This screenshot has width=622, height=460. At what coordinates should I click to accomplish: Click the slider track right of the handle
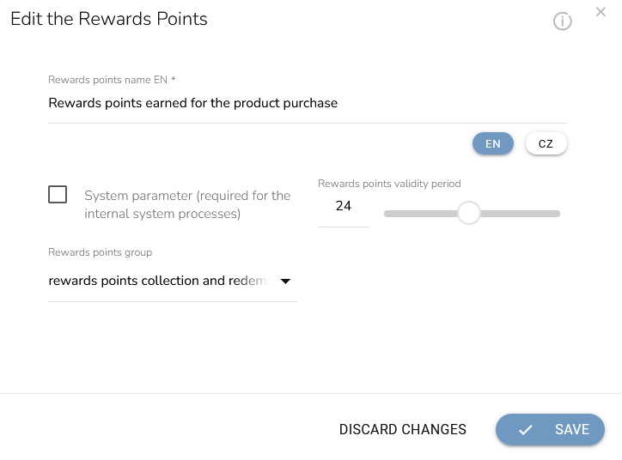(520, 213)
